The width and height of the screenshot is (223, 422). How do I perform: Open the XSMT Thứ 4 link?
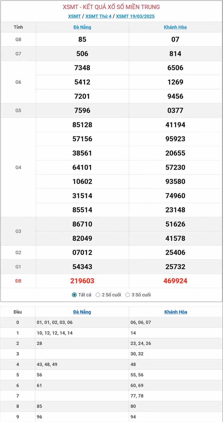tap(98, 16)
